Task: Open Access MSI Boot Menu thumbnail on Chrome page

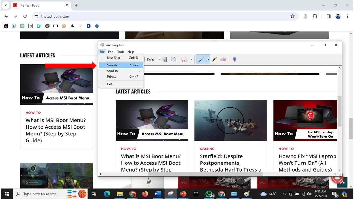Action: pyautogui.click(x=56, y=85)
